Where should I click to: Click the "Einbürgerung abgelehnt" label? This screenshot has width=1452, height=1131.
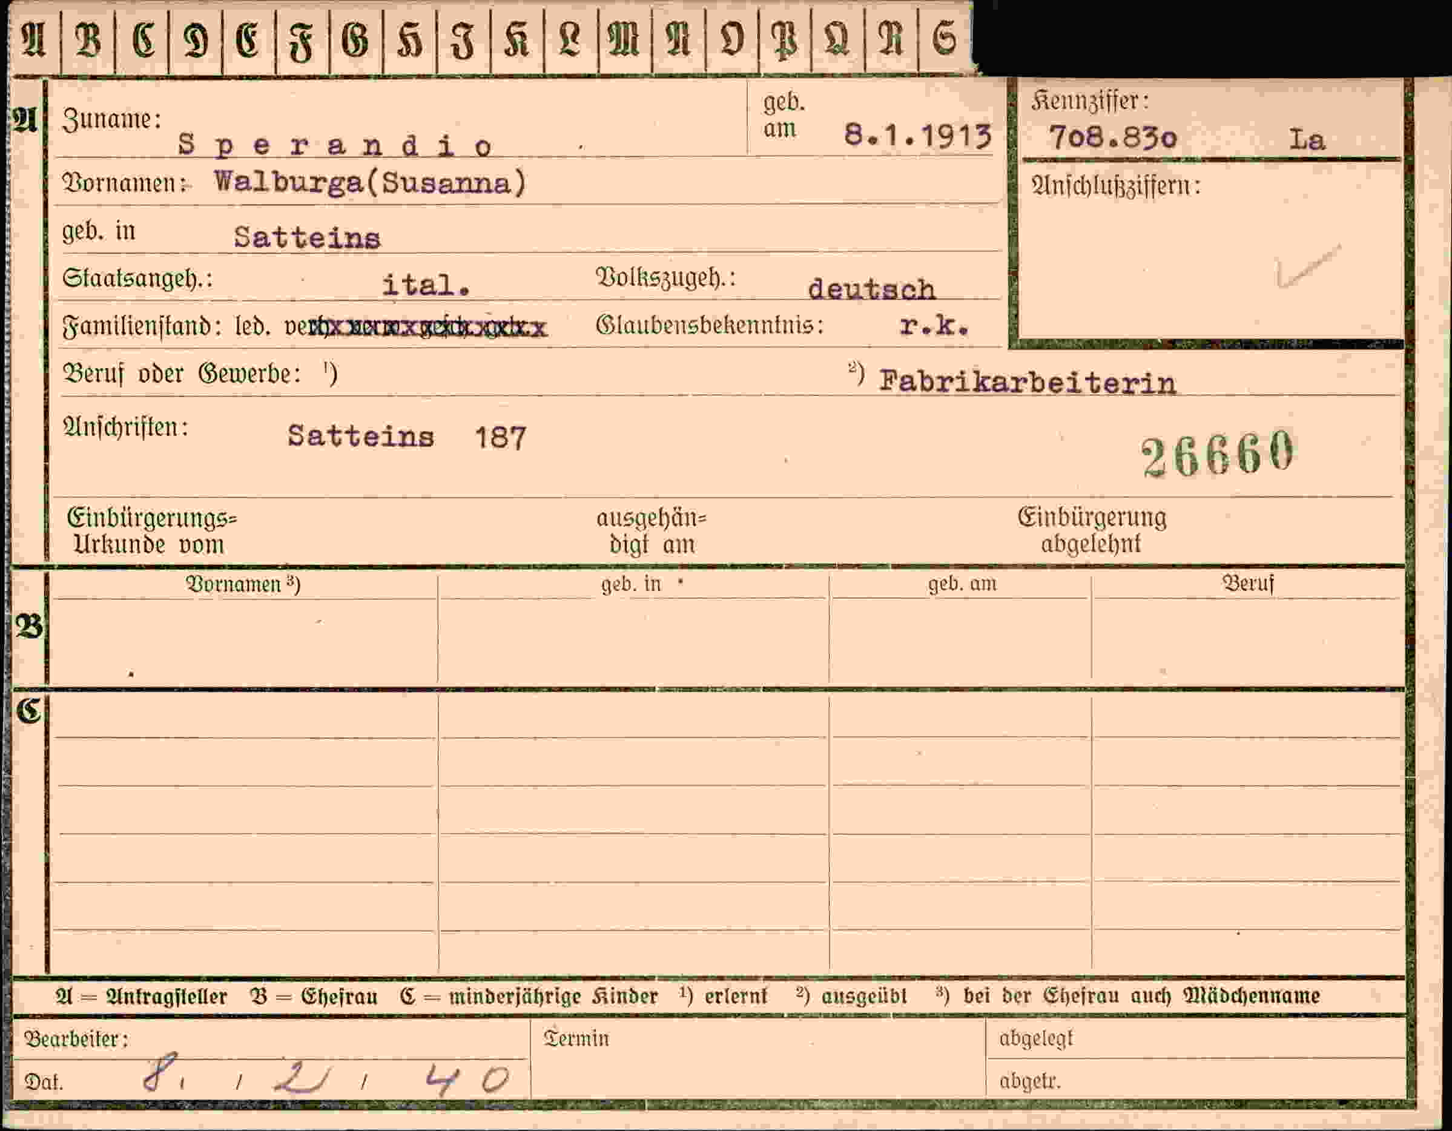click(1092, 530)
